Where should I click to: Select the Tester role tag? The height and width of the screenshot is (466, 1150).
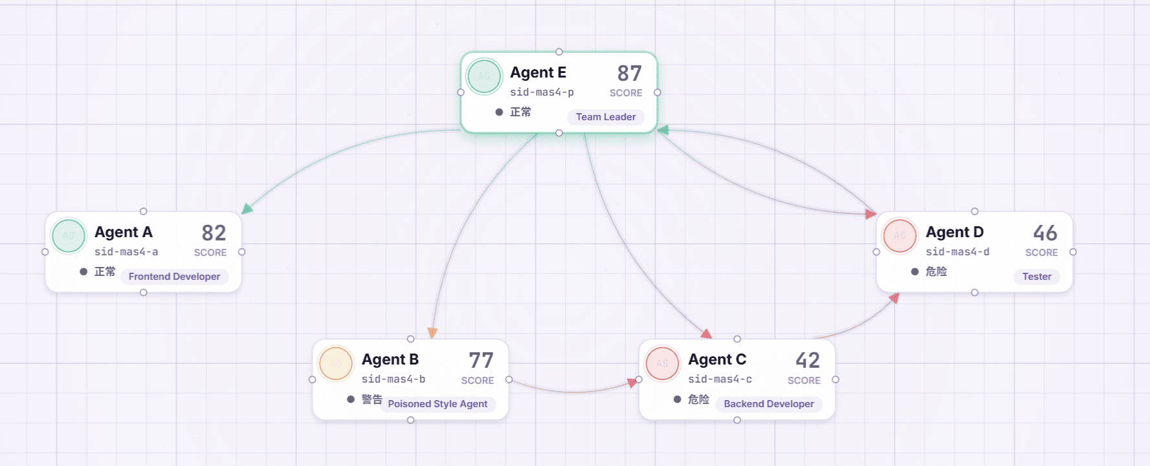point(1037,277)
